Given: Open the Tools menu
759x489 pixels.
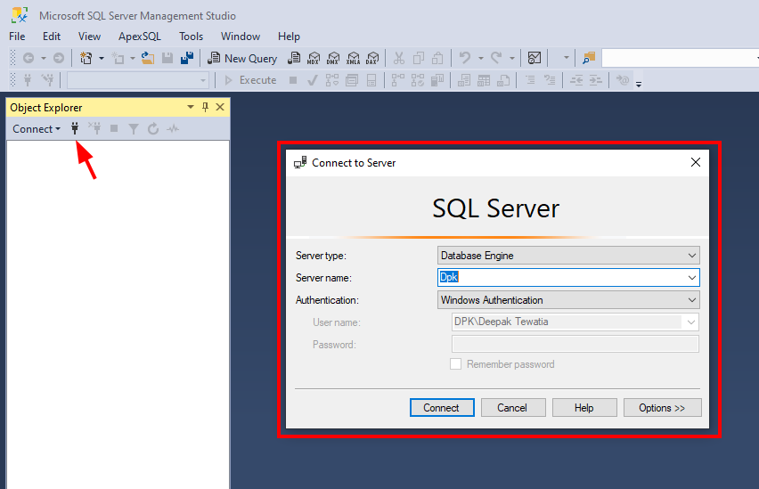Looking at the screenshot, I should [x=192, y=37].
